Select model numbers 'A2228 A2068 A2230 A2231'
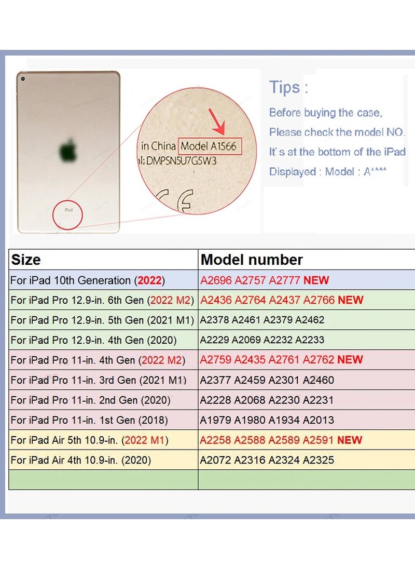415x569 pixels. 267,400
